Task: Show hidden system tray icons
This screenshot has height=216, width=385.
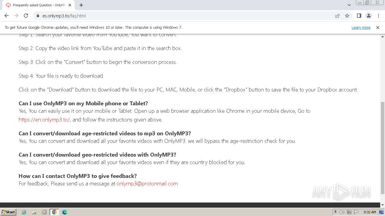Action: click(335, 212)
